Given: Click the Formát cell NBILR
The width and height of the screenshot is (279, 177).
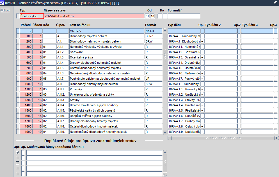Looking at the screenshot, I should (x=154, y=31).
